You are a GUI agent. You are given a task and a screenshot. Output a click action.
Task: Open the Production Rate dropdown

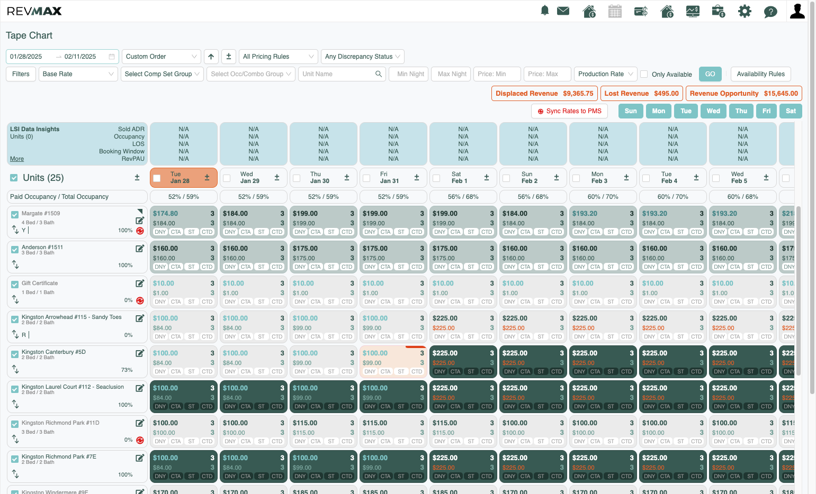[606, 74]
